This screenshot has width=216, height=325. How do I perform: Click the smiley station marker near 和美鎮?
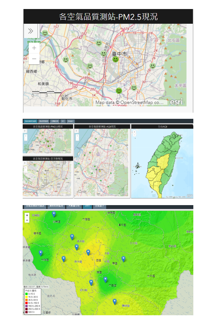coord(66,60)
